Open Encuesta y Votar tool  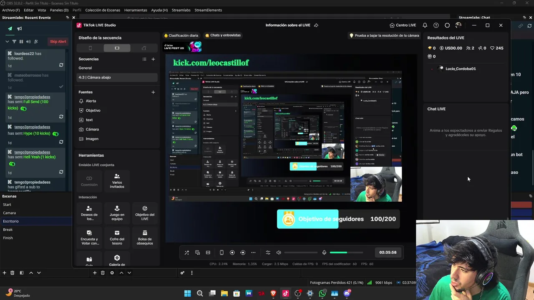pyautogui.click(x=89, y=238)
